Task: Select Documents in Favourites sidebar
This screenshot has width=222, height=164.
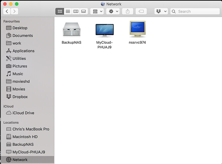Action: [x=22, y=35]
